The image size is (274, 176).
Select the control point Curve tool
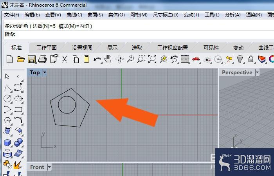18,88
